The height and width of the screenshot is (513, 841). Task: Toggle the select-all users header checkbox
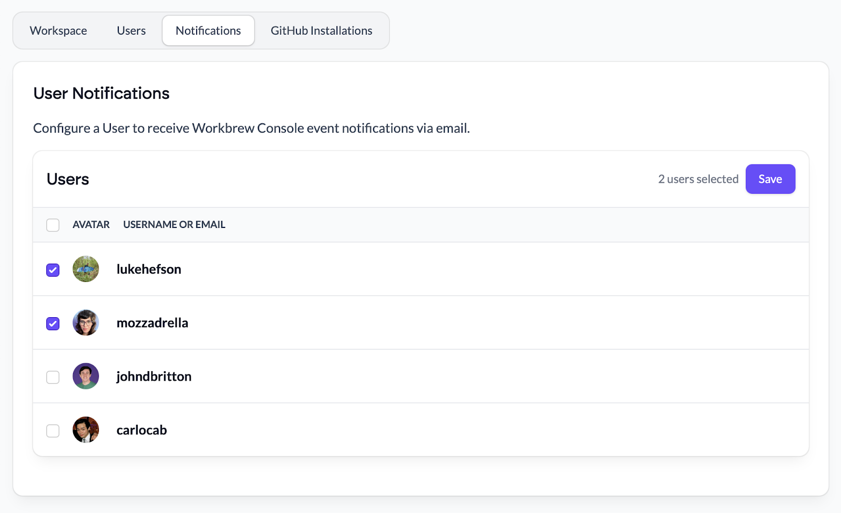pyautogui.click(x=53, y=225)
